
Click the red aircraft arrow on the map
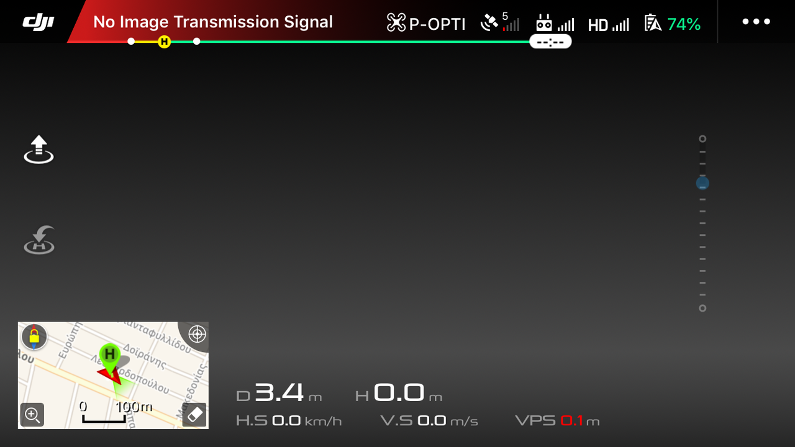pyautogui.click(x=109, y=374)
